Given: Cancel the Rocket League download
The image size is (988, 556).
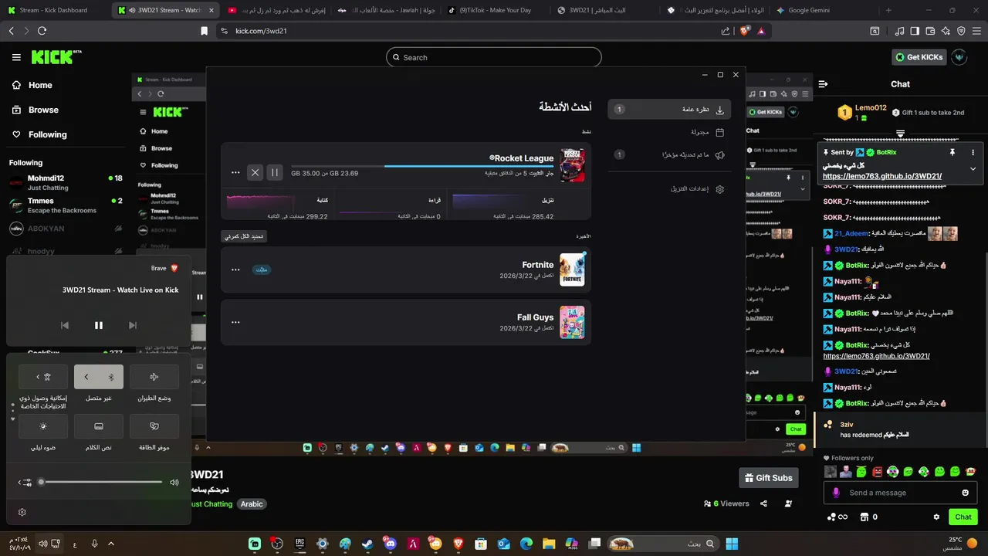Looking at the screenshot, I should (255, 173).
